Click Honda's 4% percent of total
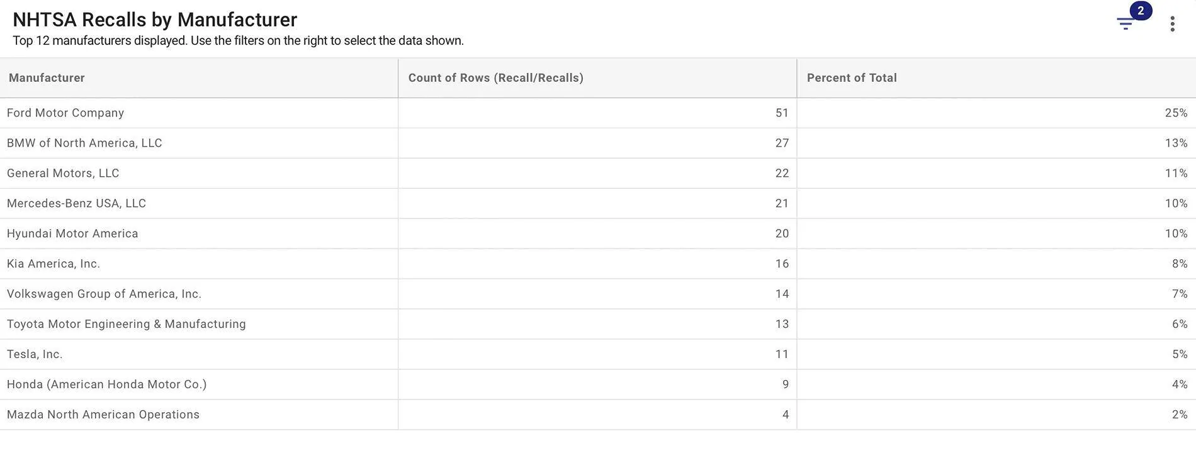Viewport: 1196px width, 470px height. [x=1180, y=384]
